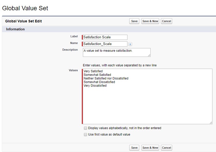Click the 'Very Dissatisfied' value line
The height and width of the screenshot is (152, 216).
click(x=95, y=86)
